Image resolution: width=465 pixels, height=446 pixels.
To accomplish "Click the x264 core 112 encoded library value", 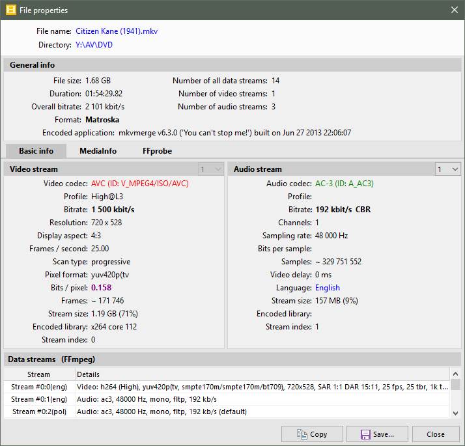I will (114, 327).
